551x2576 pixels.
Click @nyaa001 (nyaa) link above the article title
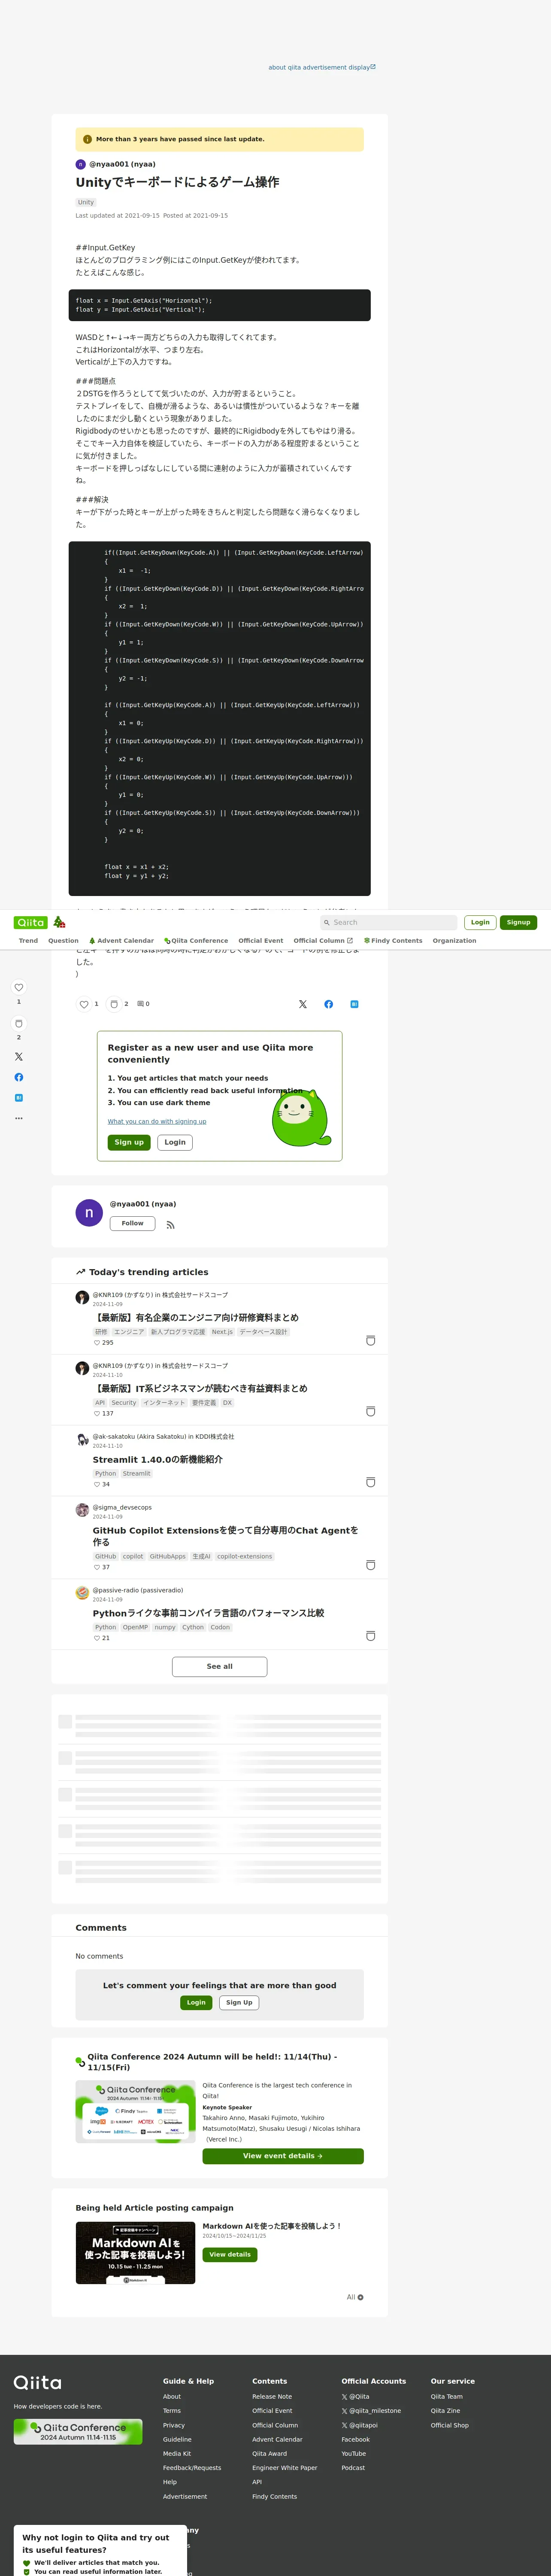pos(122,164)
